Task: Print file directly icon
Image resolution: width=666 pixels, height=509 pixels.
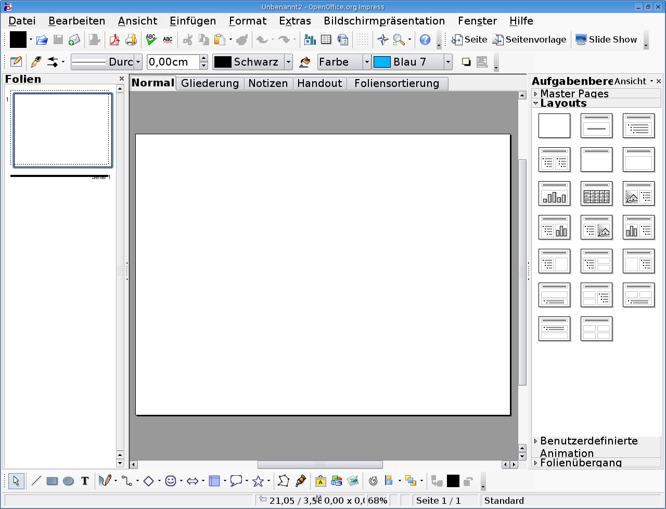Action: coord(130,40)
